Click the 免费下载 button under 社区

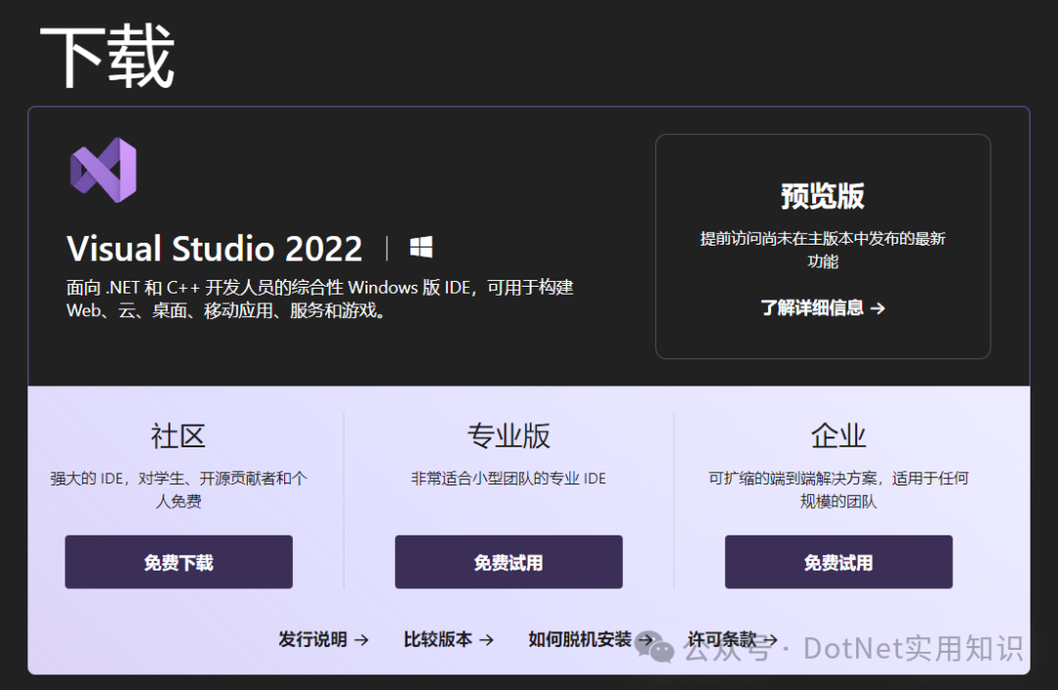(179, 562)
